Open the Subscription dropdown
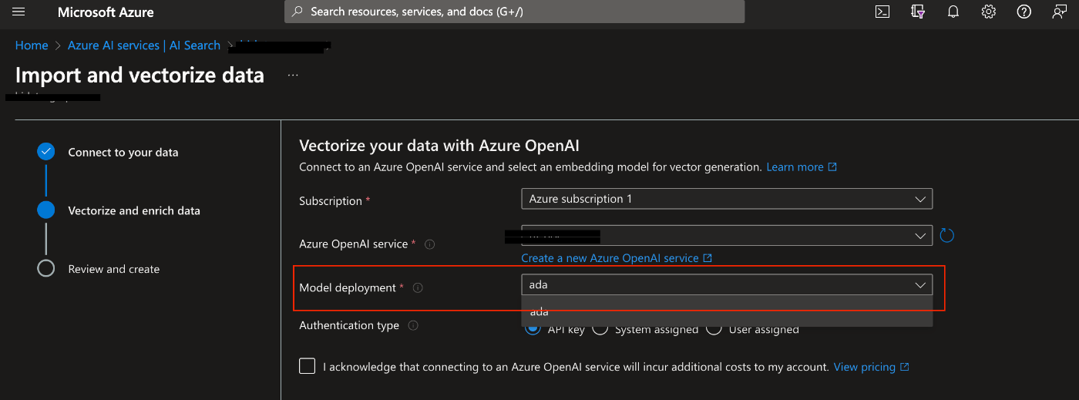Viewport: 1079px width, 400px height. tap(727, 199)
